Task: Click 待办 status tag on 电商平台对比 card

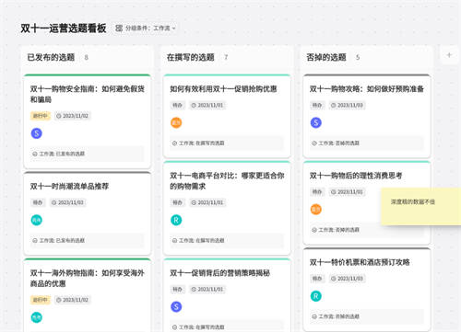Action: click(x=177, y=202)
